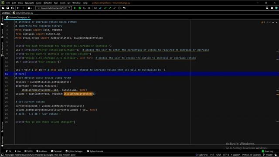Click the CRLF line separator widget
This screenshot has height=157, width=279.
click(218, 155)
